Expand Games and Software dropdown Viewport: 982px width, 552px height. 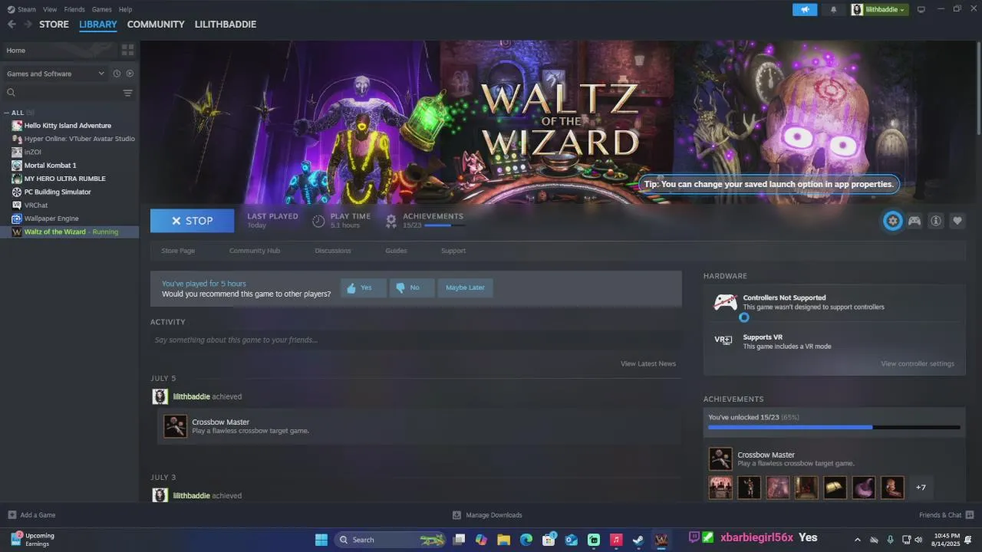tap(54, 74)
